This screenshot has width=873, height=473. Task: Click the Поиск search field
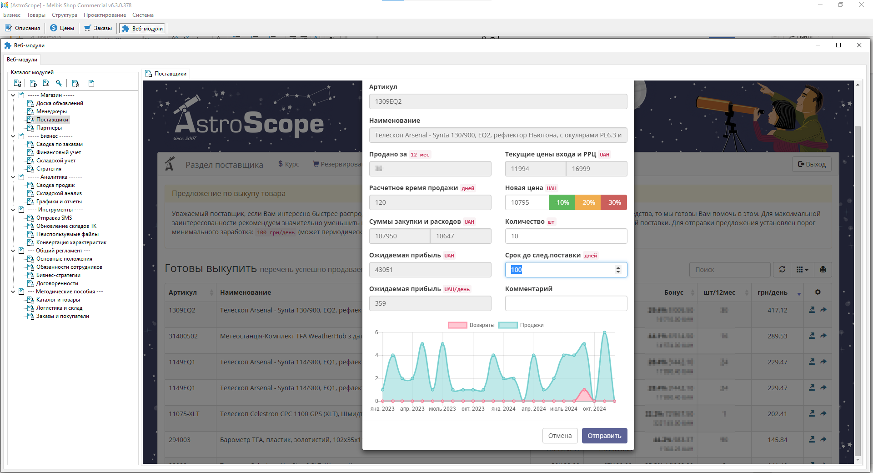pyautogui.click(x=730, y=270)
